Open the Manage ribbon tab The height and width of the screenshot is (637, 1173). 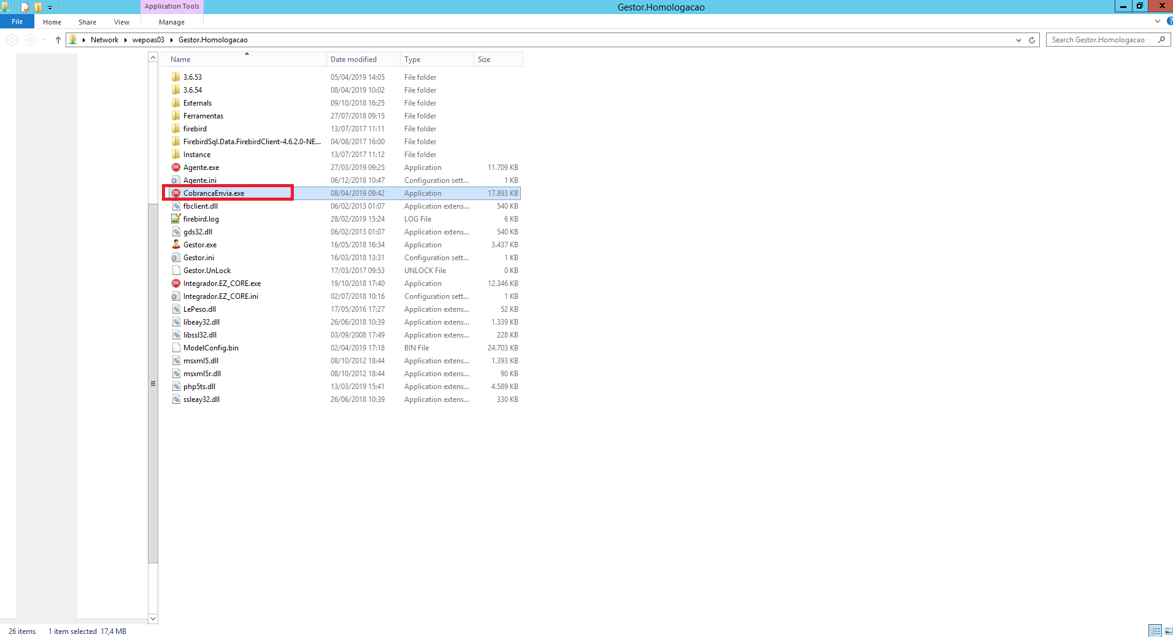click(172, 22)
